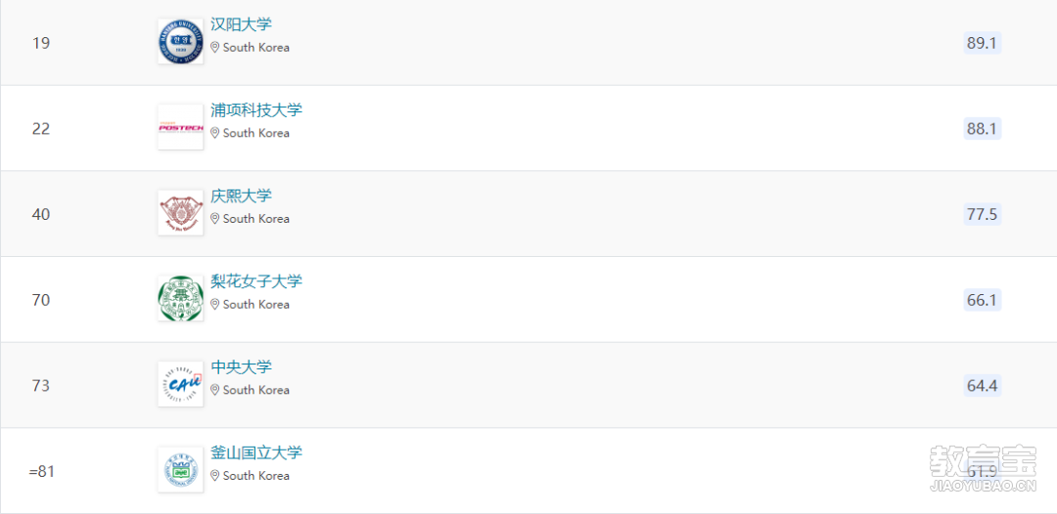Click the 64.4 score badge

pos(983,385)
